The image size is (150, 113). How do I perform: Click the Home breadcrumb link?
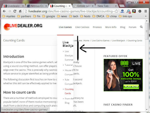pyautogui.click(x=86, y=41)
